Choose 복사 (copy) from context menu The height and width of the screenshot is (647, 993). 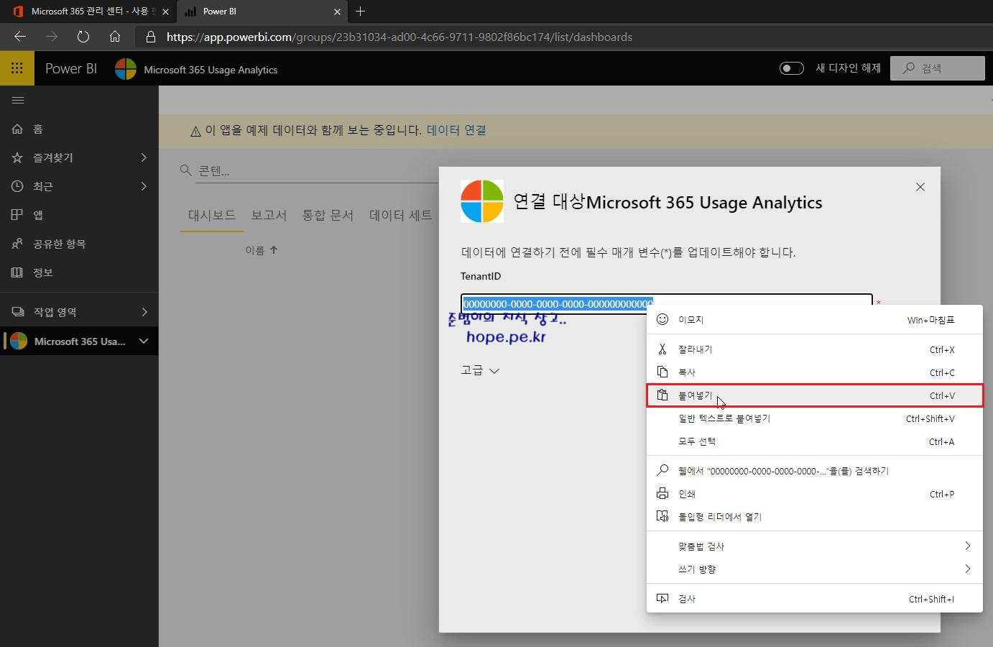[x=815, y=372]
